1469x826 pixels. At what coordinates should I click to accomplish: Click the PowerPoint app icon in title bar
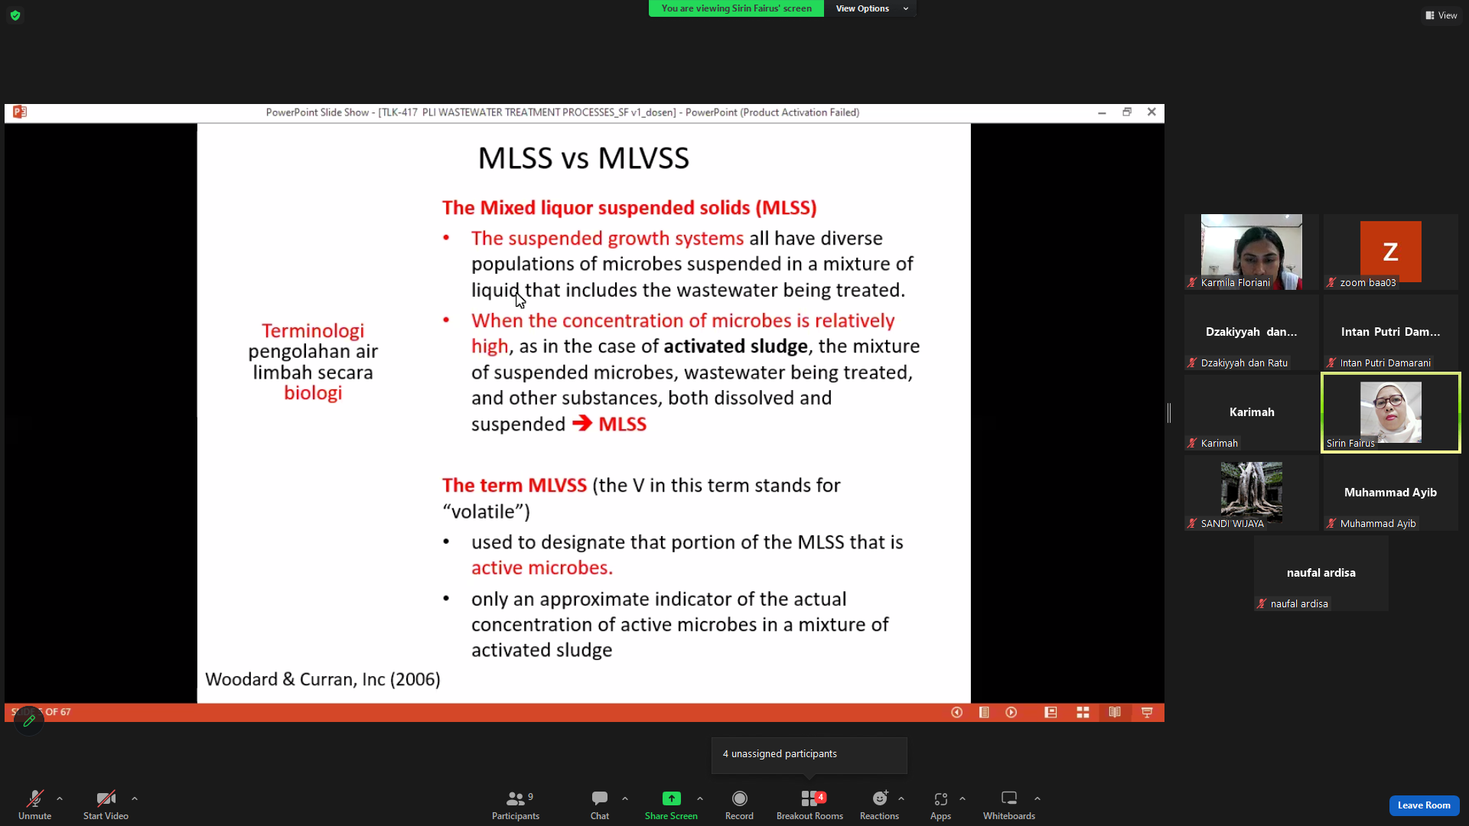pos(20,112)
